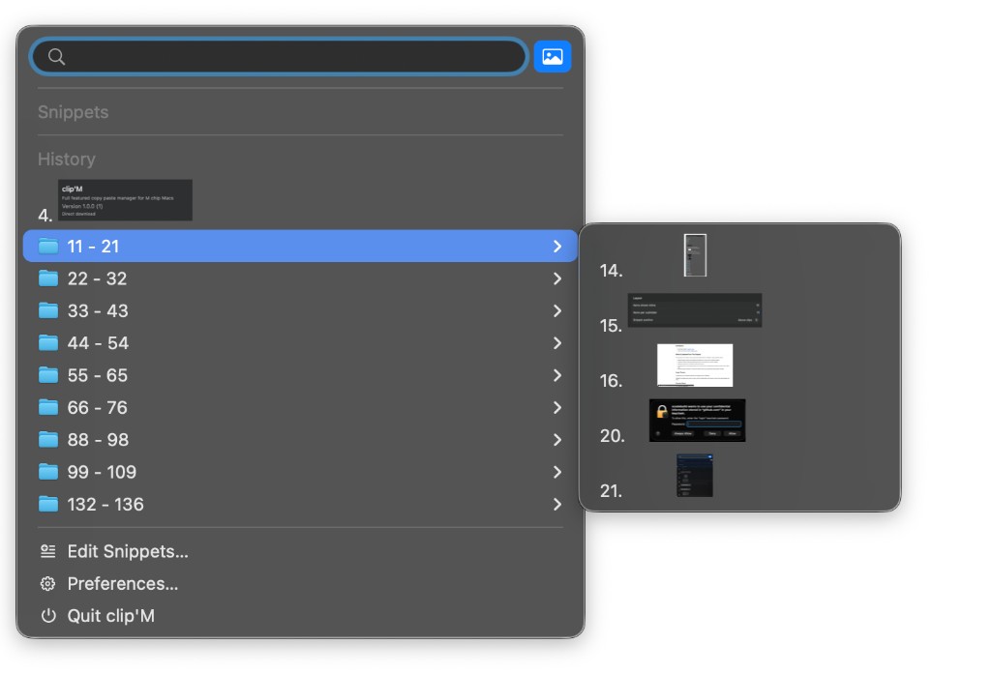Open Edit Snippets...
The image size is (991, 673).
point(300,551)
